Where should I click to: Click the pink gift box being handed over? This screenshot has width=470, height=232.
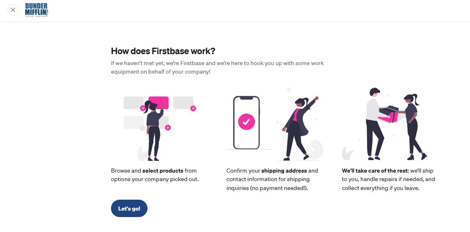pos(389,115)
